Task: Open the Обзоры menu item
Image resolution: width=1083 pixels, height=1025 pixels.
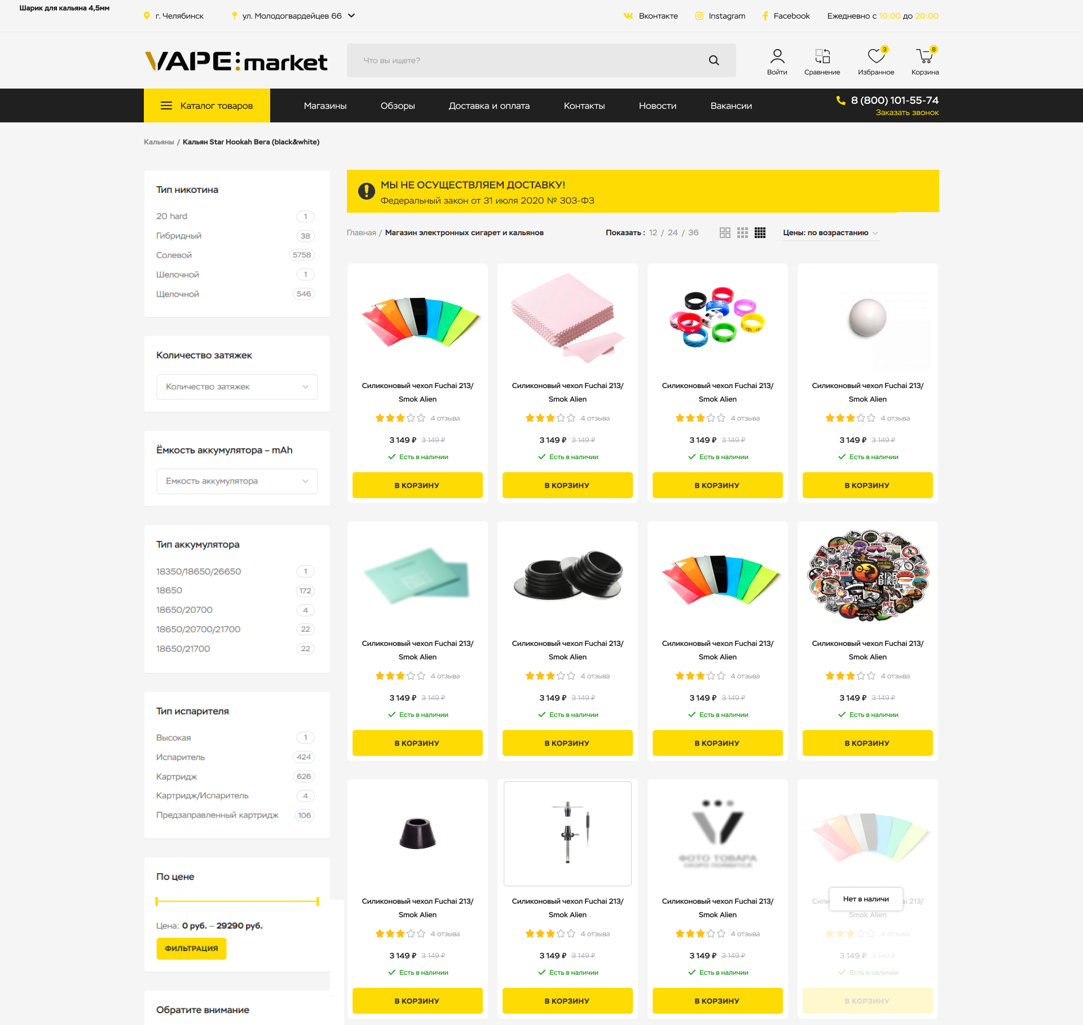Action: click(398, 105)
